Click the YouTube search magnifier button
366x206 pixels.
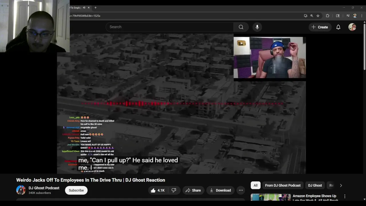coord(241,27)
